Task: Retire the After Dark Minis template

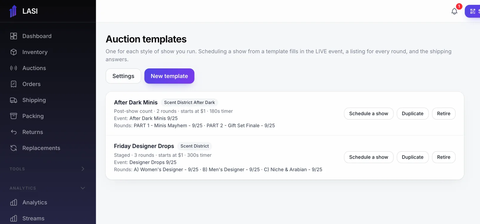Action: [444, 114]
